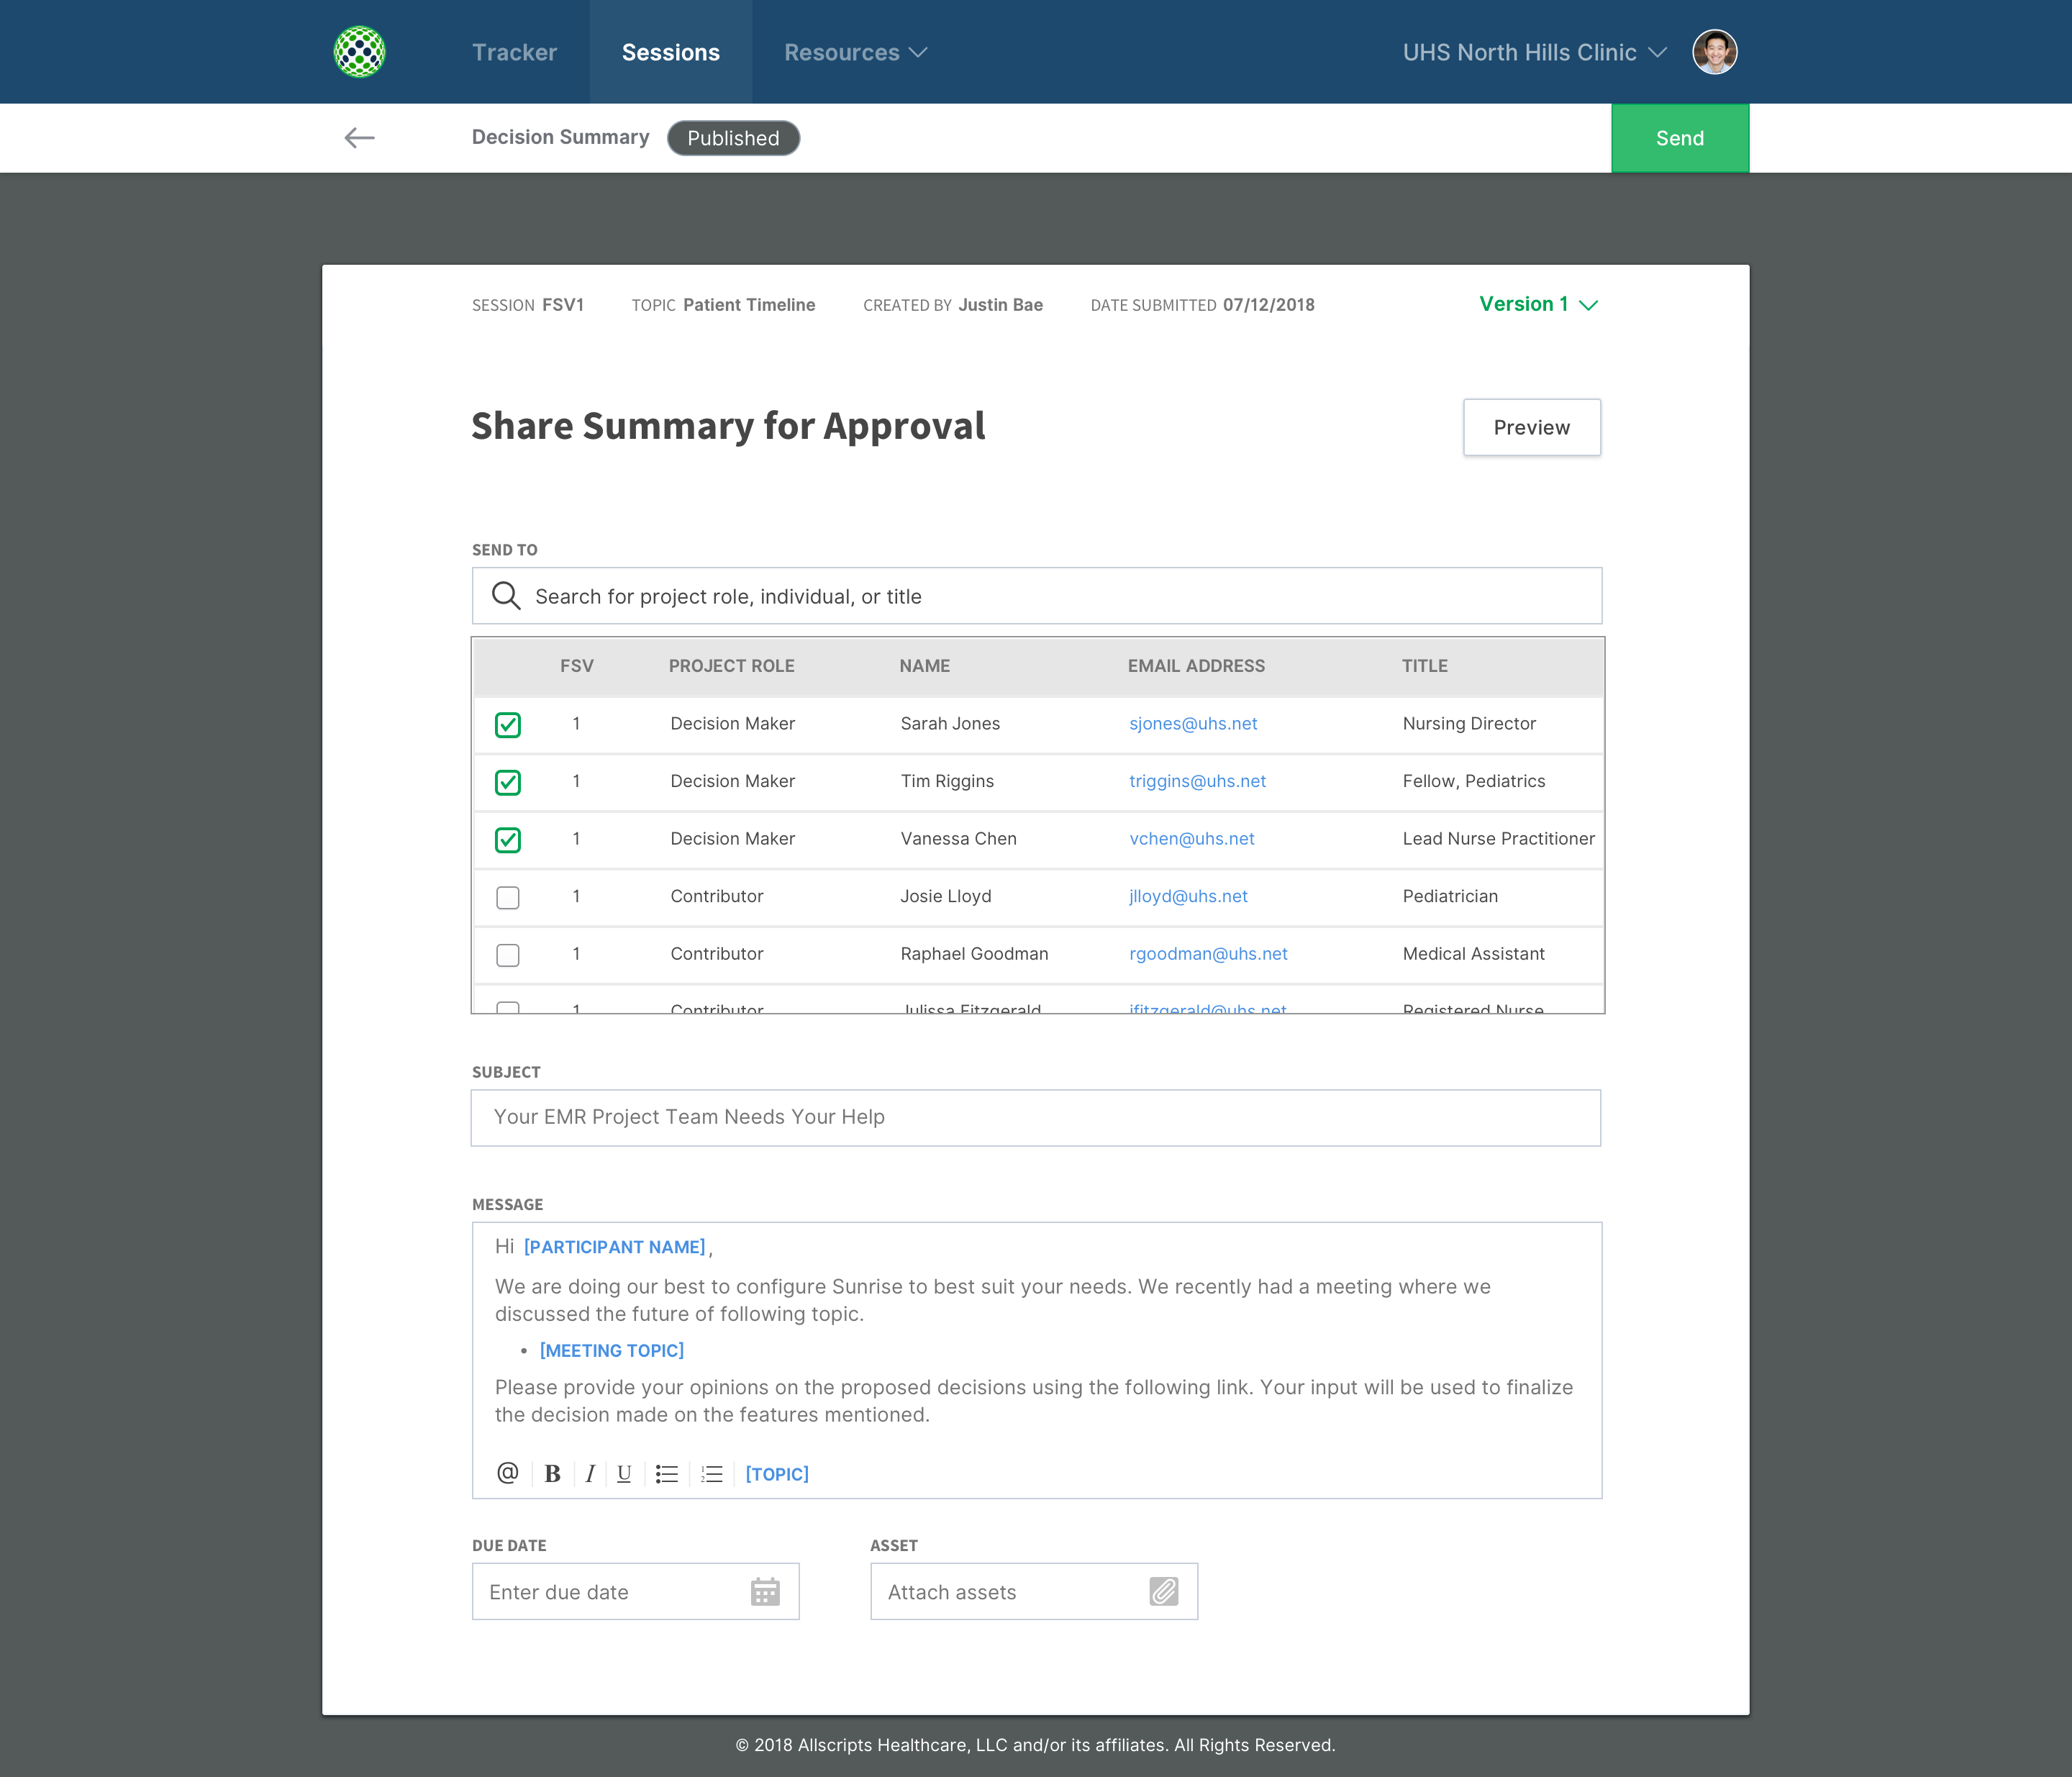This screenshot has width=2072, height=1777.
Task: Insert a mention with the @ icon
Action: click(507, 1473)
